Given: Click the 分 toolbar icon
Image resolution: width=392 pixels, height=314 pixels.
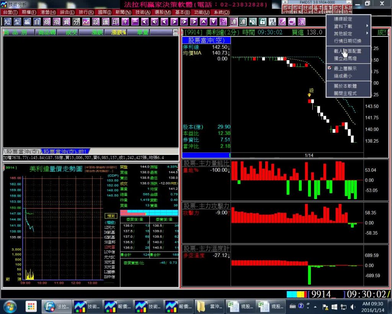Looking at the screenshot, I should pyautogui.click(x=76, y=22).
